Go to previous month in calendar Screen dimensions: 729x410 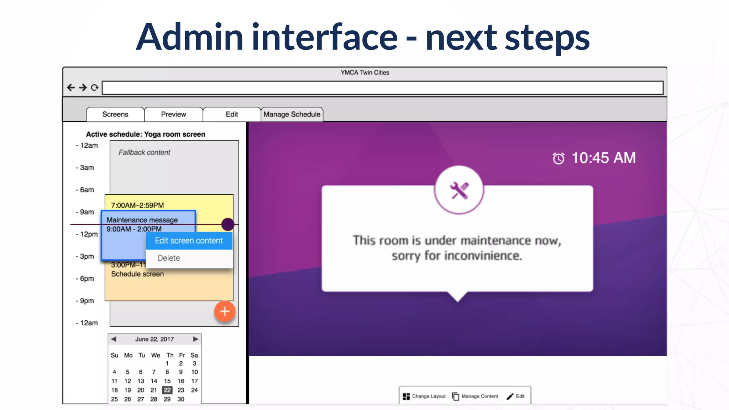tap(114, 339)
